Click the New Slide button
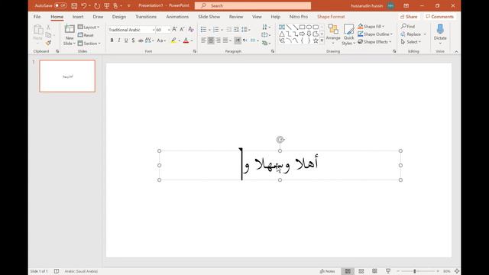The height and width of the screenshot is (275, 489). click(x=70, y=35)
